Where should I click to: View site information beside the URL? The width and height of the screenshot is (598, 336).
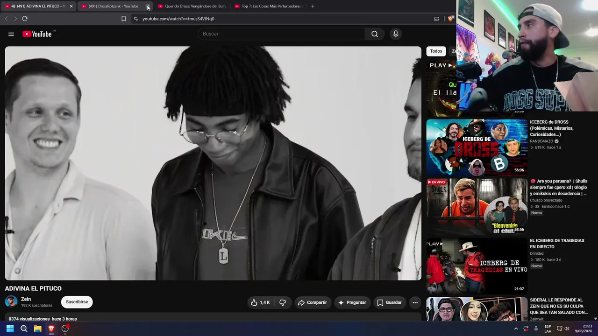(x=135, y=19)
